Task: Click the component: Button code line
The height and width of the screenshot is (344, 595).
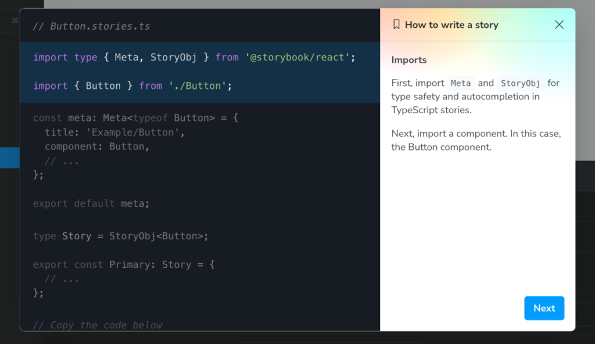Action: pyautogui.click(x=97, y=146)
